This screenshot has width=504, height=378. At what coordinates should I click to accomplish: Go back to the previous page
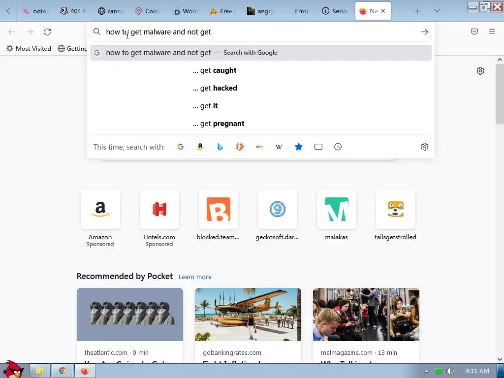12,32
